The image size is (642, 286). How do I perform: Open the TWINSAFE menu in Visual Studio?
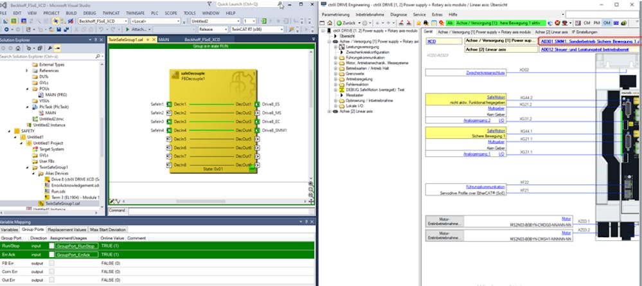pyautogui.click(x=136, y=13)
